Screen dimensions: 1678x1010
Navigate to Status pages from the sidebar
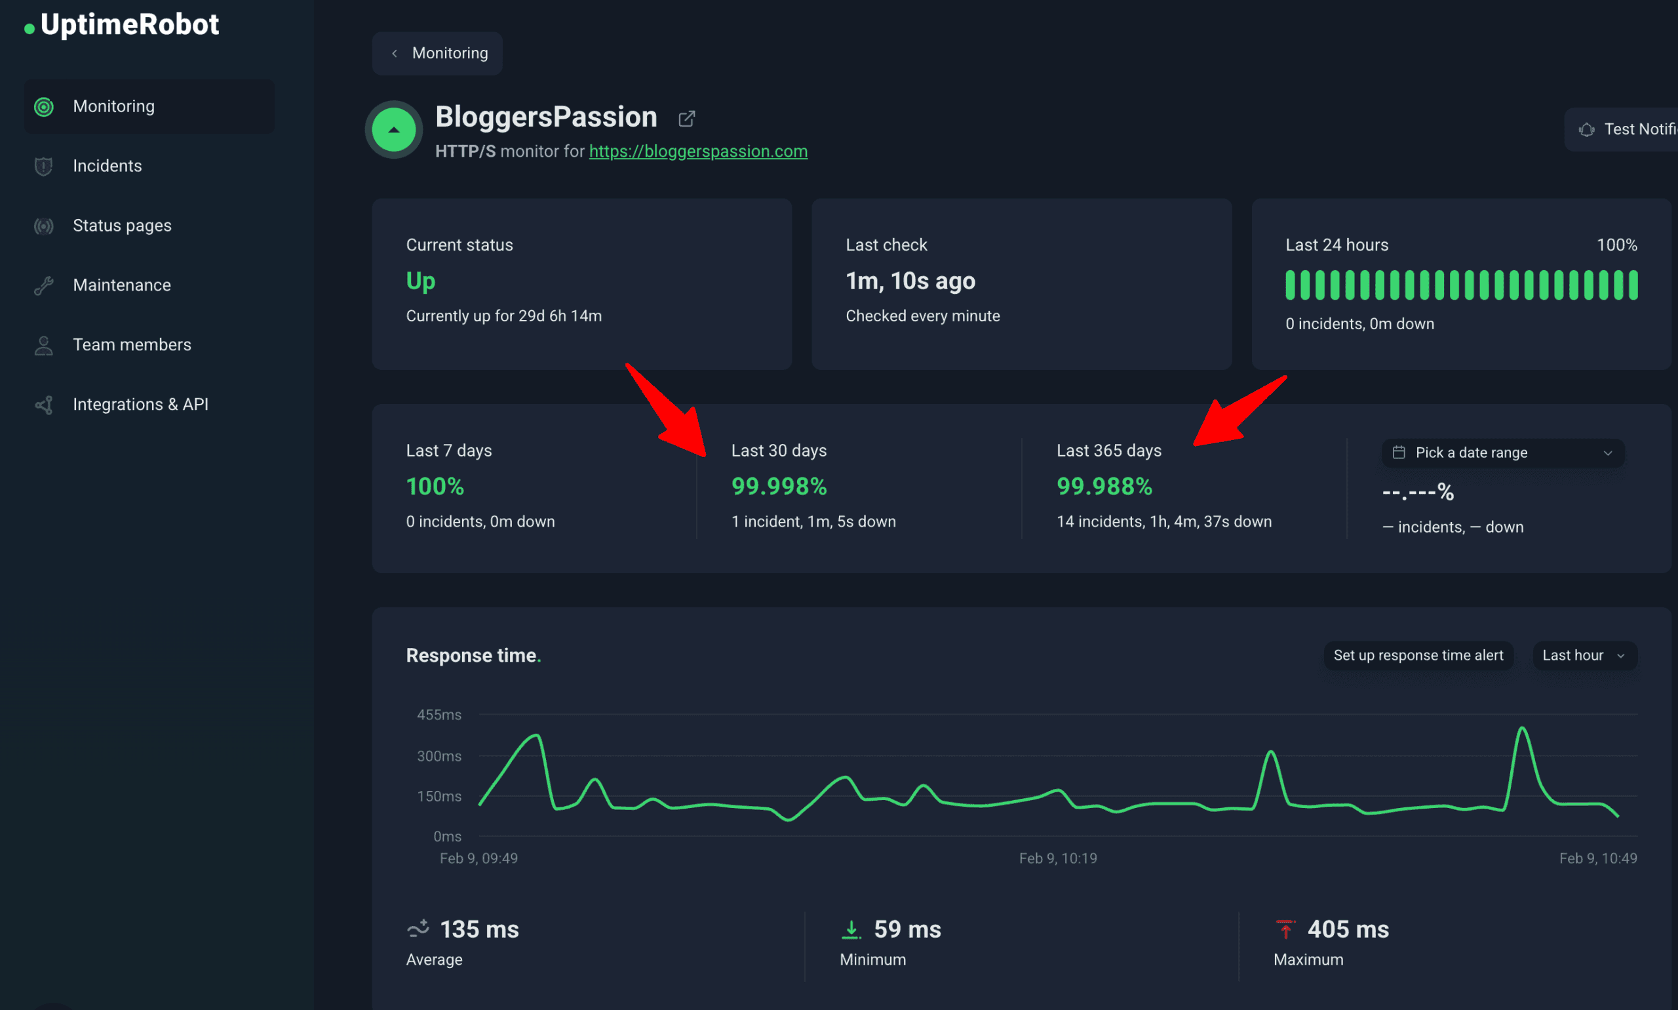122,225
